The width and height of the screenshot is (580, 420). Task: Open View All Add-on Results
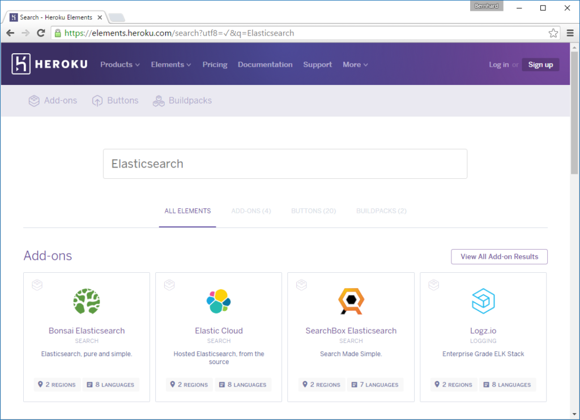point(499,256)
